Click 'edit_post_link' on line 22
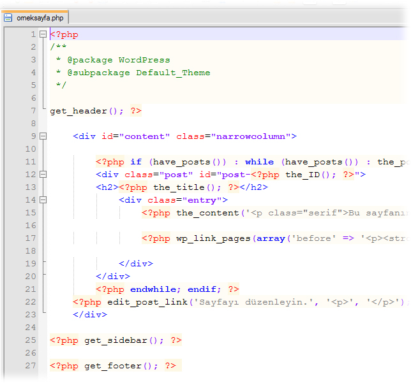This screenshot has width=411, height=383. [147, 302]
